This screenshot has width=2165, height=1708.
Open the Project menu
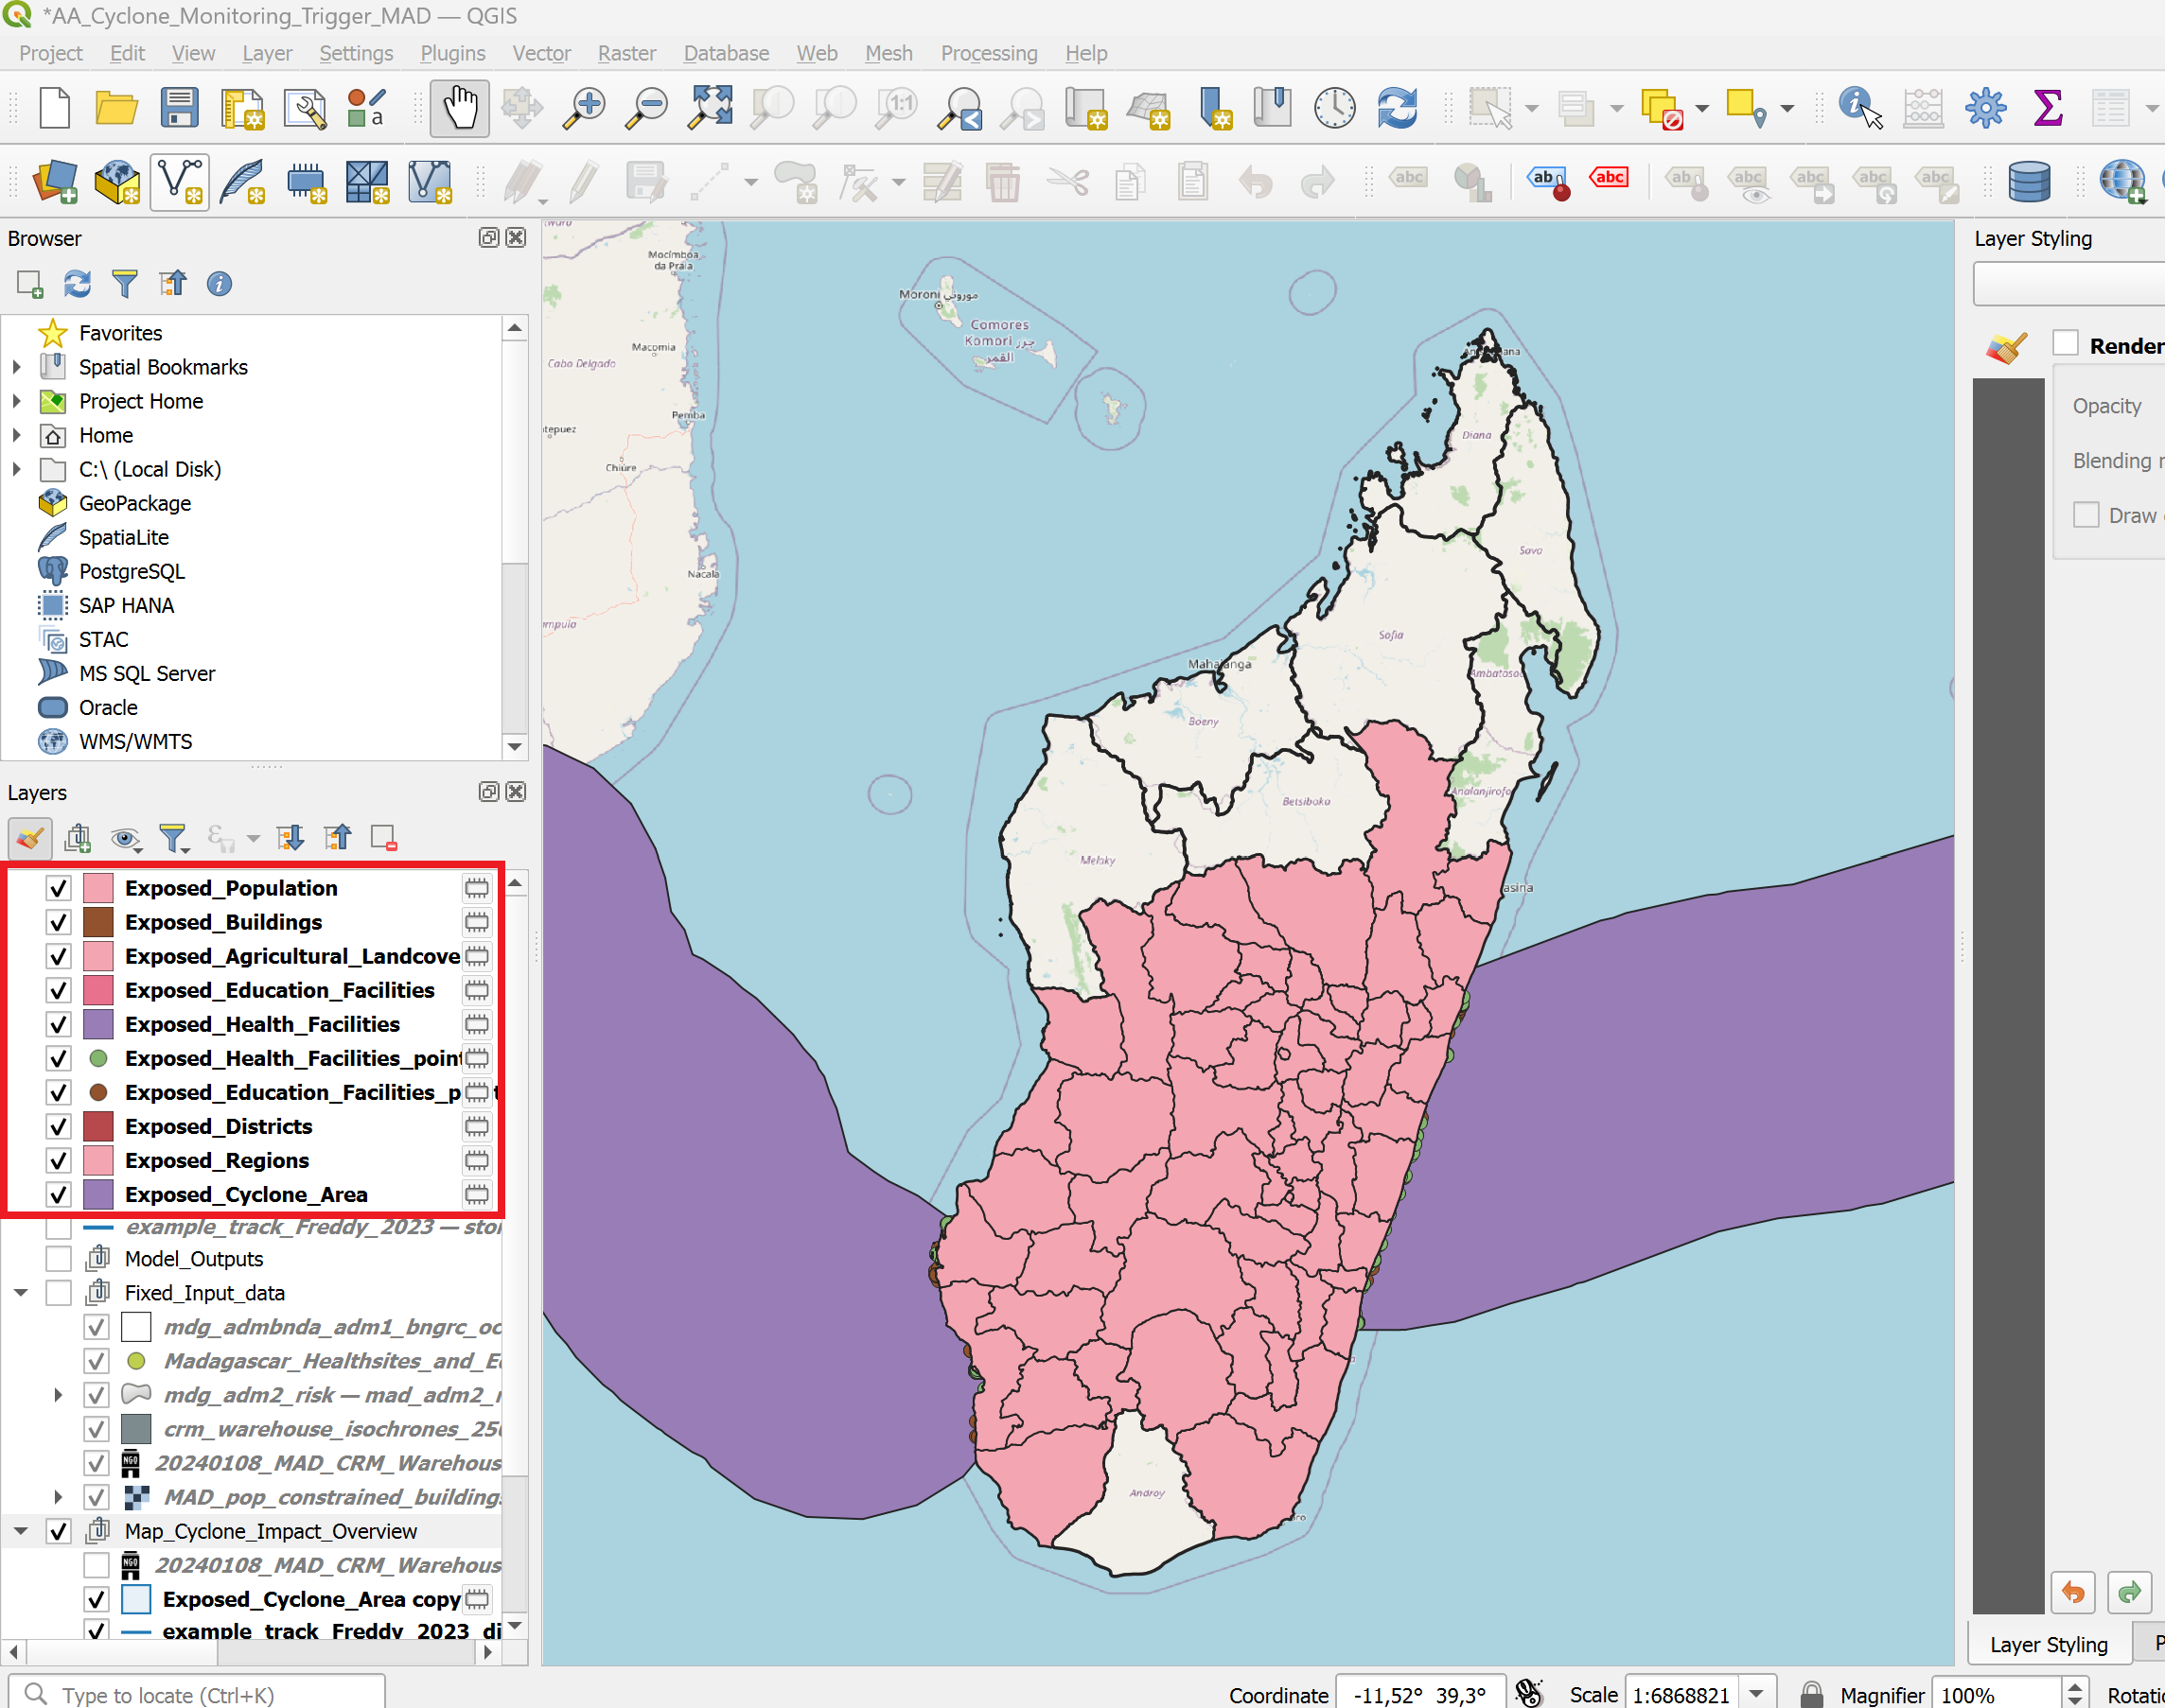50,53
